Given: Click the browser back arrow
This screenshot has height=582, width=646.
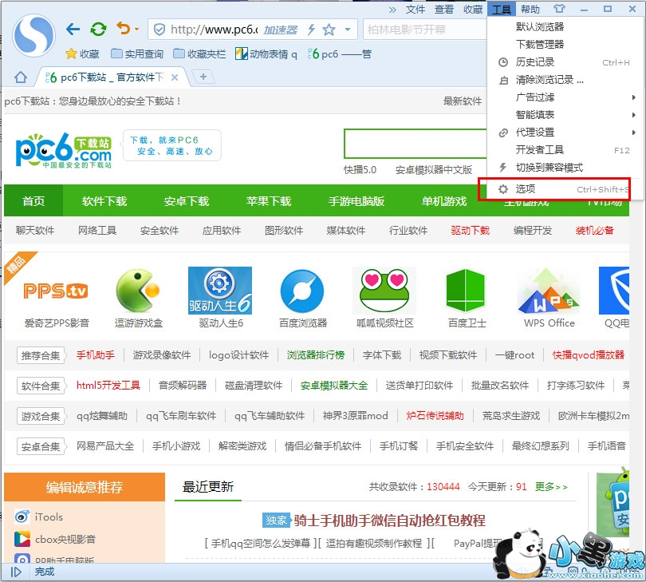Looking at the screenshot, I should click(x=73, y=29).
